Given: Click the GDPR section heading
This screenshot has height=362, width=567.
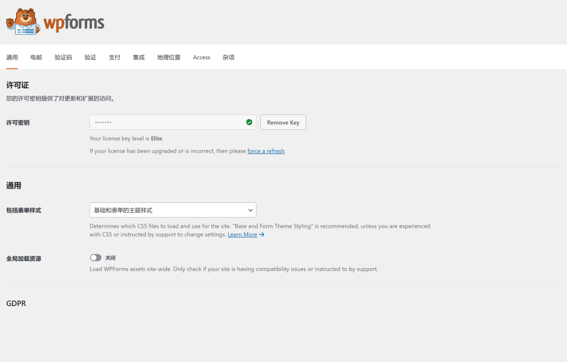Looking at the screenshot, I should (x=17, y=303).
